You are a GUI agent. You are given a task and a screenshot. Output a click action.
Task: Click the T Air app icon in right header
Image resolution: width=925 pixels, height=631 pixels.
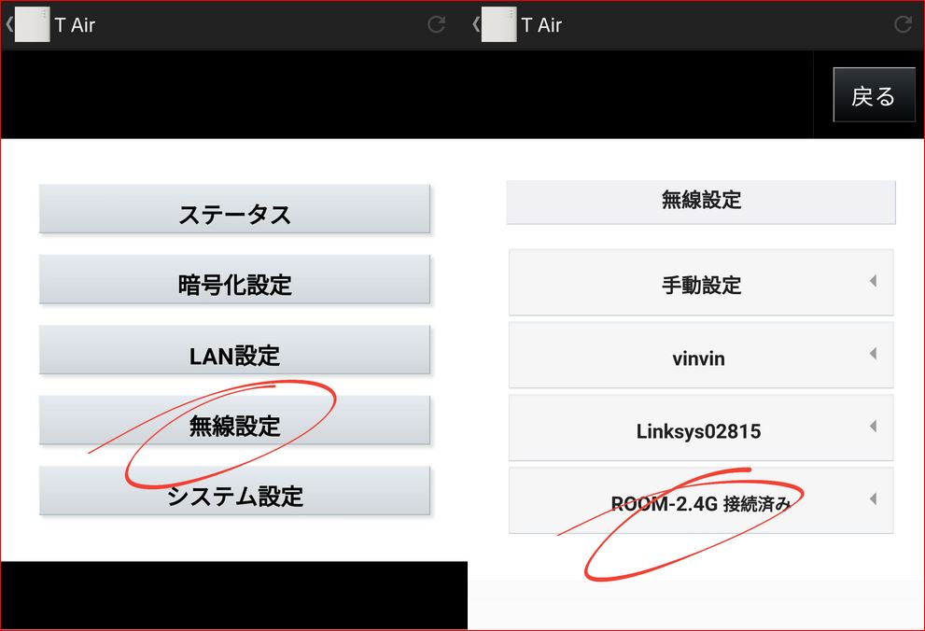tap(498, 24)
